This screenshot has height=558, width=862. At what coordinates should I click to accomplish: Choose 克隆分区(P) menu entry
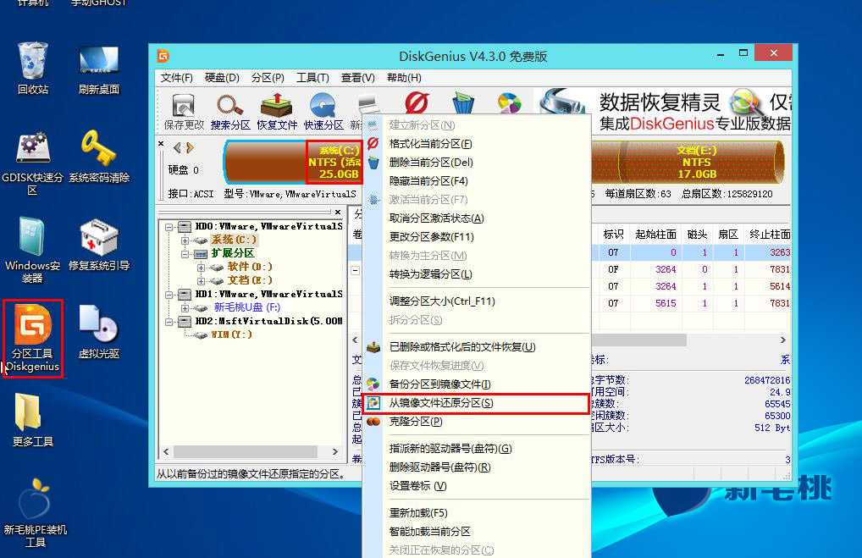coord(476,422)
